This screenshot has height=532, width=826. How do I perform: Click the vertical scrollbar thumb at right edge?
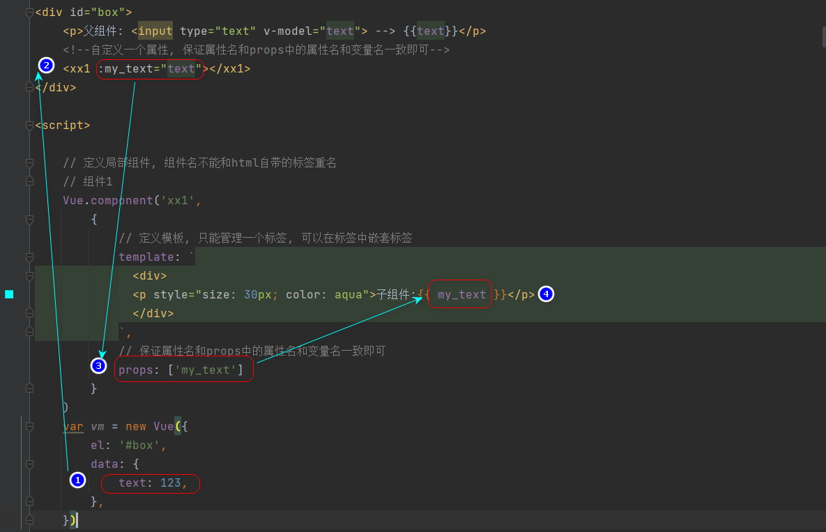point(824,37)
